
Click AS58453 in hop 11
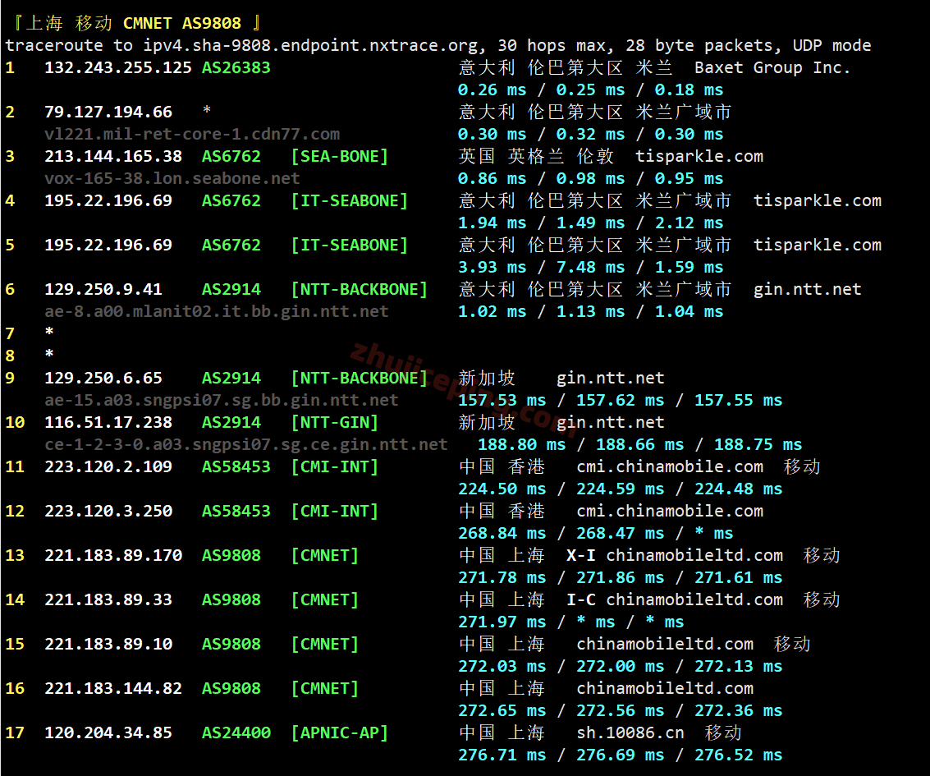pos(236,467)
